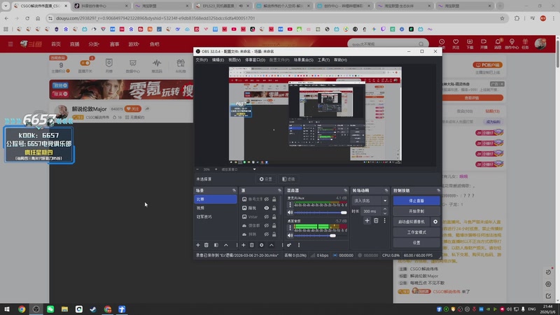Open Douyu history clock icon in header
This screenshot has height=315, width=560.
point(442,43)
